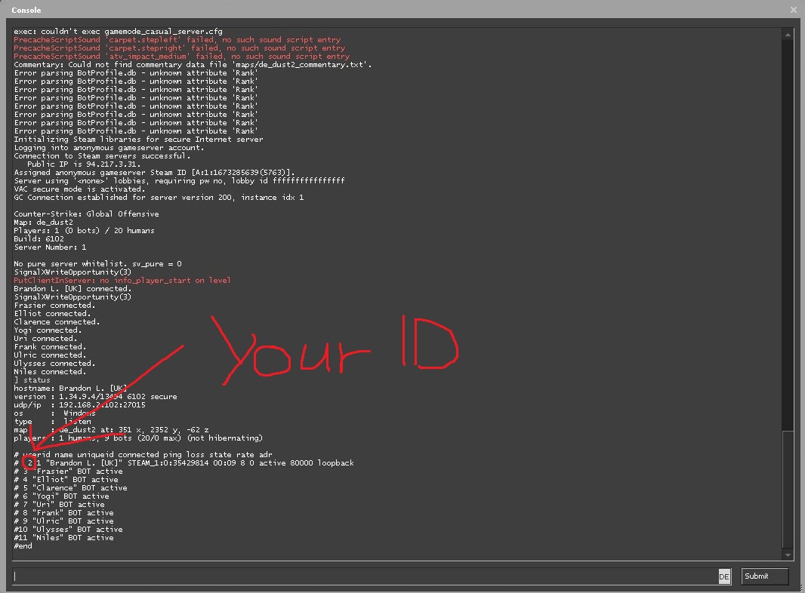This screenshot has height=593, width=805.
Task: Click "Initializing Steam libraries for secure Internet server"
Action: 138,139
